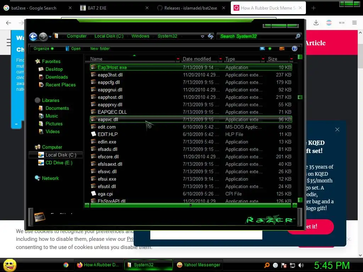The image size is (363, 272).
Task: Sort by the Type column header
Action: pos(230,59)
